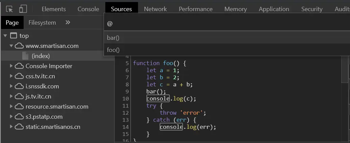Select the Sources tab
350x143 pixels.
(x=122, y=9)
